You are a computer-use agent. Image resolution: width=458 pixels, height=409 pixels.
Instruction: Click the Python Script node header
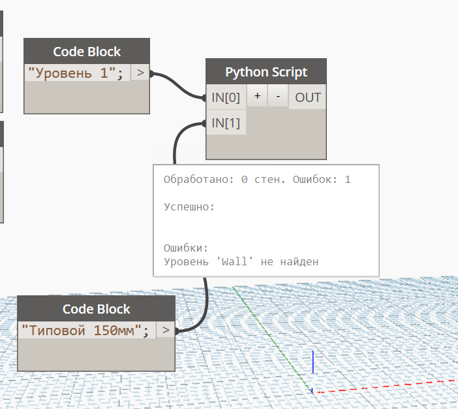[266, 72]
